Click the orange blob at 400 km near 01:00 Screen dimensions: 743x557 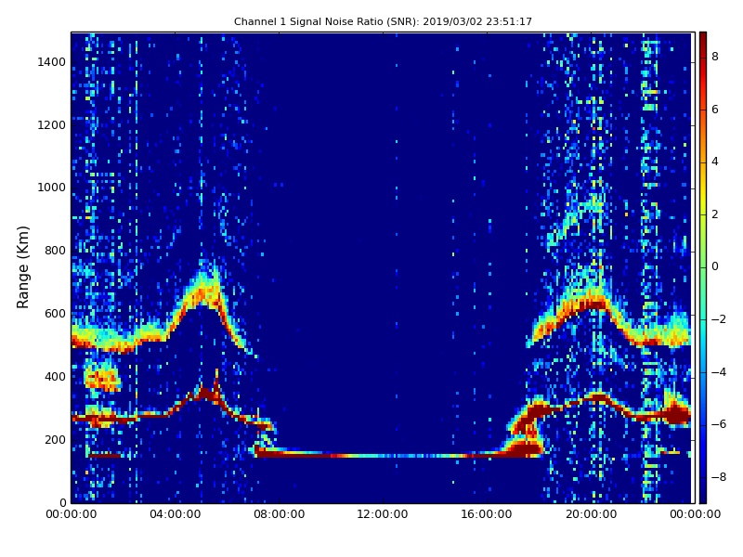102,379
